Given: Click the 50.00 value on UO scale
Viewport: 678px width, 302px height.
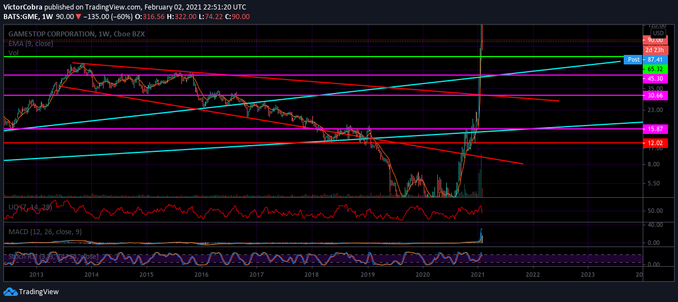Looking at the screenshot, I should click(655, 211).
